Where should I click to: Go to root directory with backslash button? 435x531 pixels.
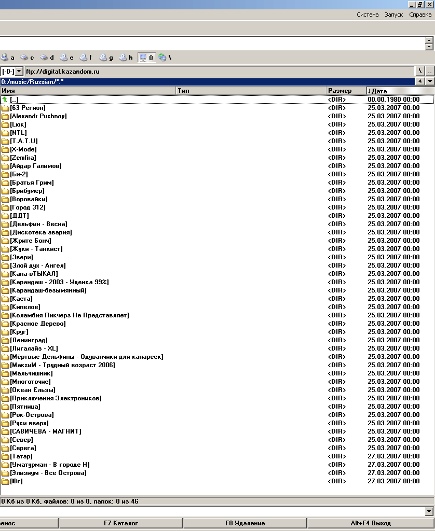(x=420, y=71)
